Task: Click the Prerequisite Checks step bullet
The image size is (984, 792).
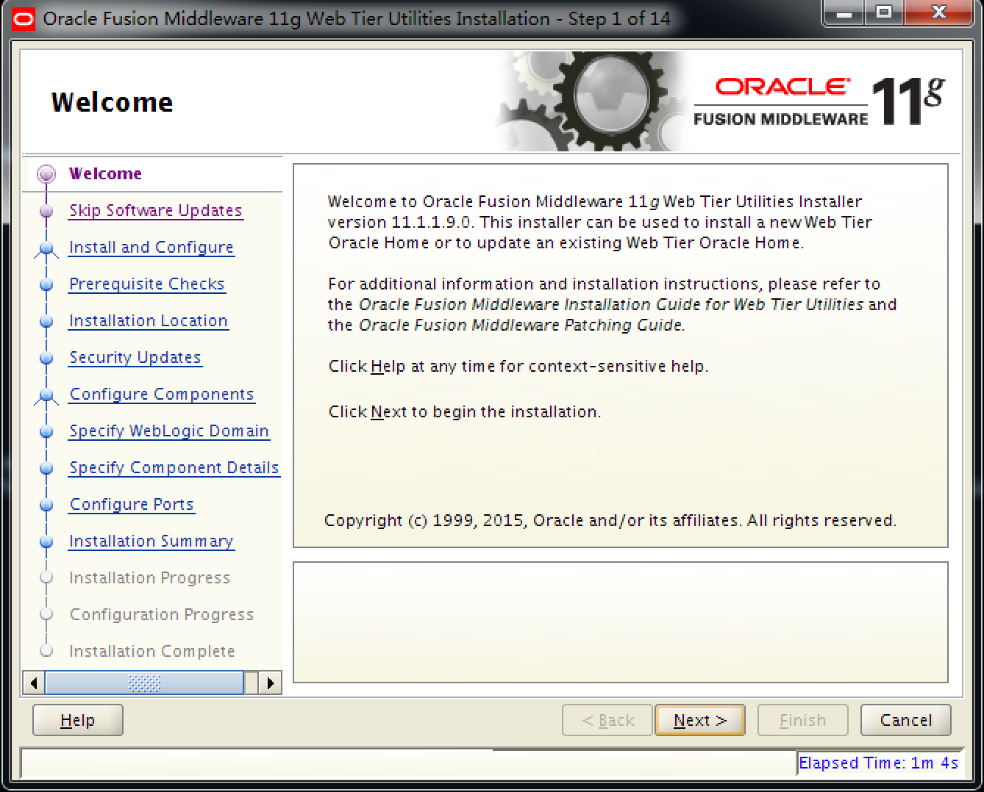Action: click(x=46, y=285)
